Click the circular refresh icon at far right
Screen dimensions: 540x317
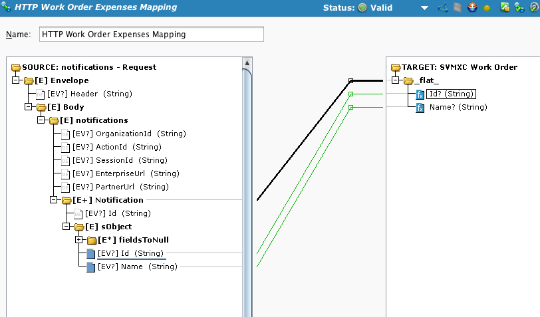click(x=533, y=8)
